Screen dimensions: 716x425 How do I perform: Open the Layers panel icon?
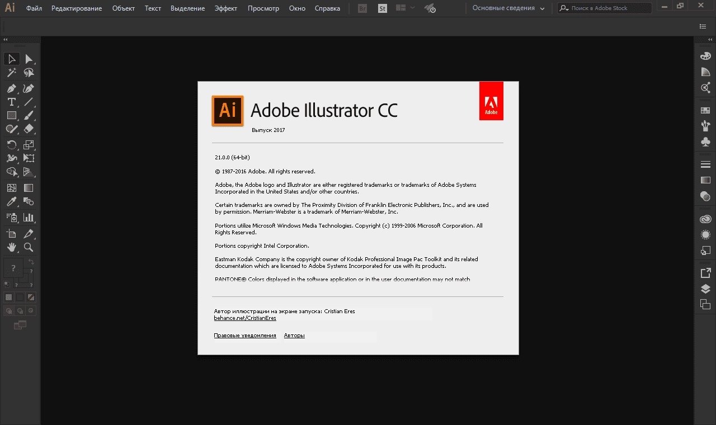point(705,289)
